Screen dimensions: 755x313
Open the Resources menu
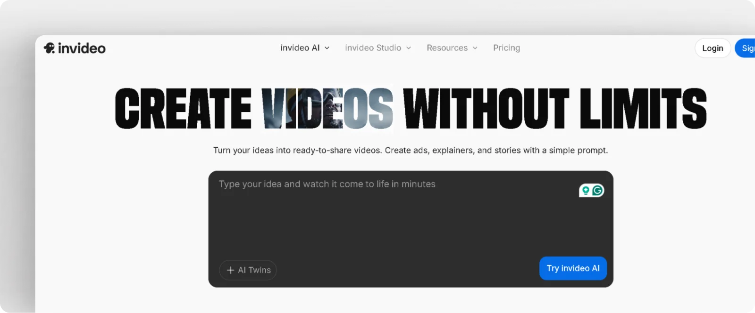pos(447,48)
